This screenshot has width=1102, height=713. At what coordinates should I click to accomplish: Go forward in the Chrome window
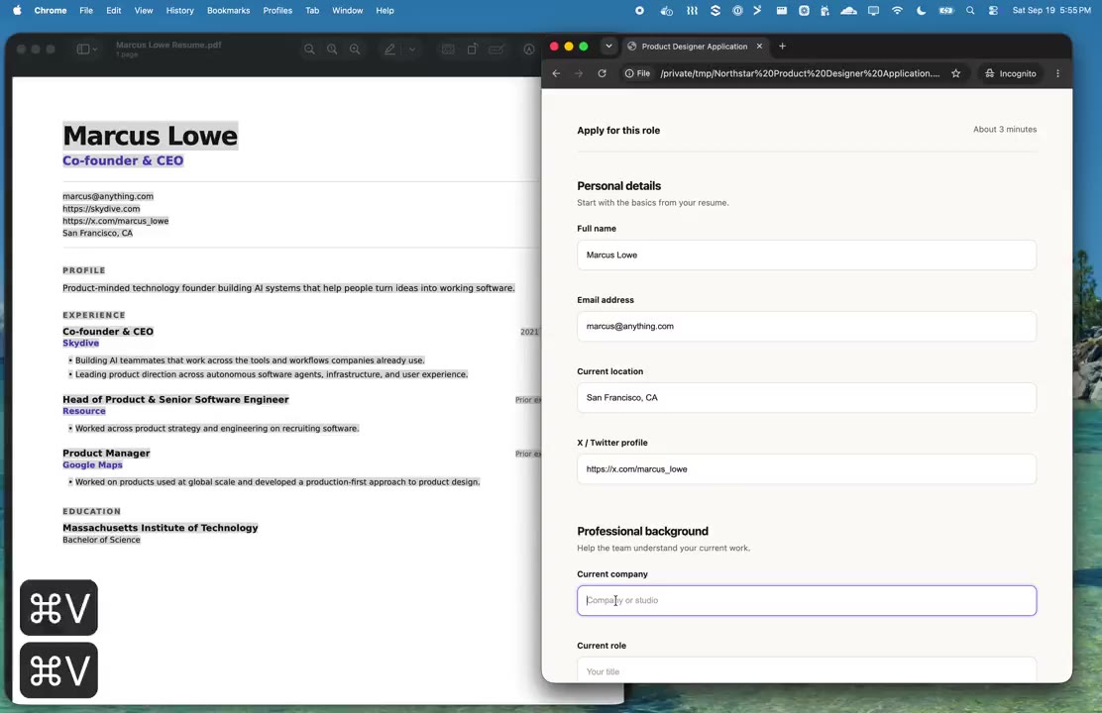coord(579,73)
